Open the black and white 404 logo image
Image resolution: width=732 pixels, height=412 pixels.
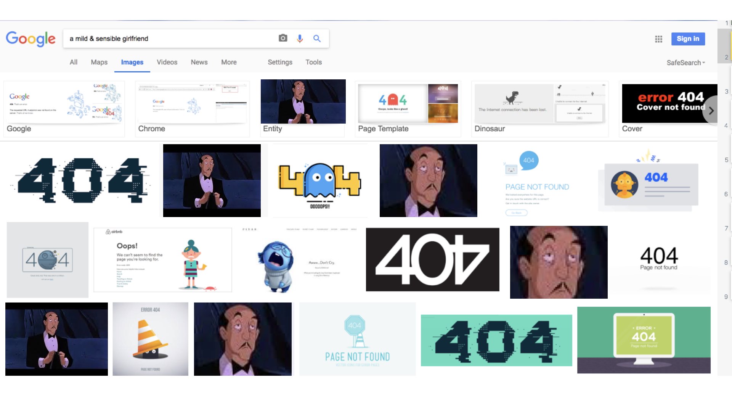coord(432,259)
